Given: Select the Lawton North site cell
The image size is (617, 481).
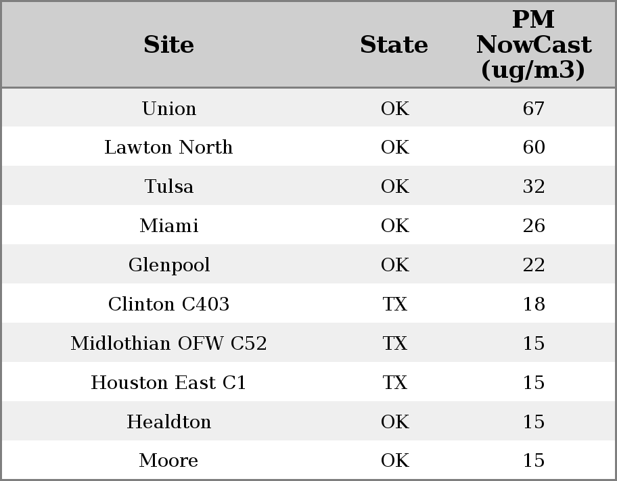Looking at the screenshot, I should point(169,147).
